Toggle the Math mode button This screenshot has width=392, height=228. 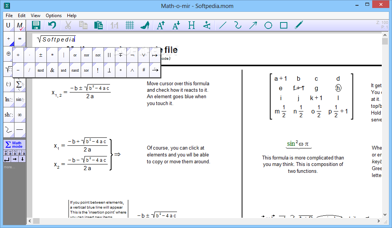[x=14, y=145]
